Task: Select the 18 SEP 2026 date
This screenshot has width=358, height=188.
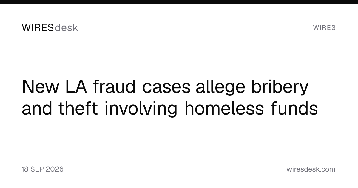Action: pyautogui.click(x=43, y=169)
